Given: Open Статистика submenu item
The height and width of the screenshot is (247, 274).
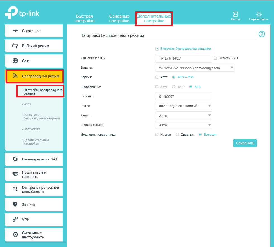Looking at the screenshot, I should (31, 129).
